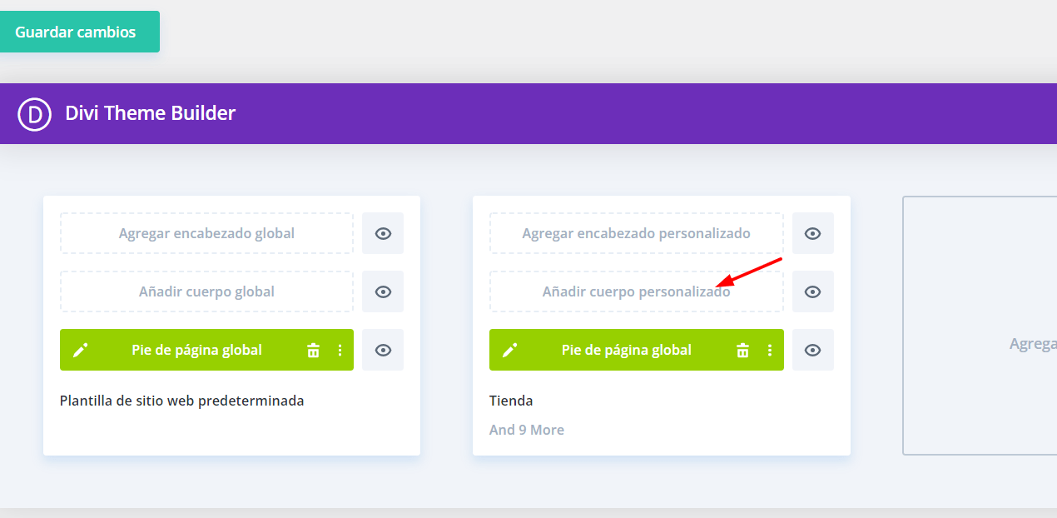Toggle footer visibility eye in default template
The height and width of the screenshot is (518, 1057).
pyautogui.click(x=383, y=350)
